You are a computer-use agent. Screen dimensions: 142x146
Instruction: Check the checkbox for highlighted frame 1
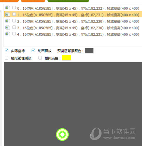[x=14, y=14]
